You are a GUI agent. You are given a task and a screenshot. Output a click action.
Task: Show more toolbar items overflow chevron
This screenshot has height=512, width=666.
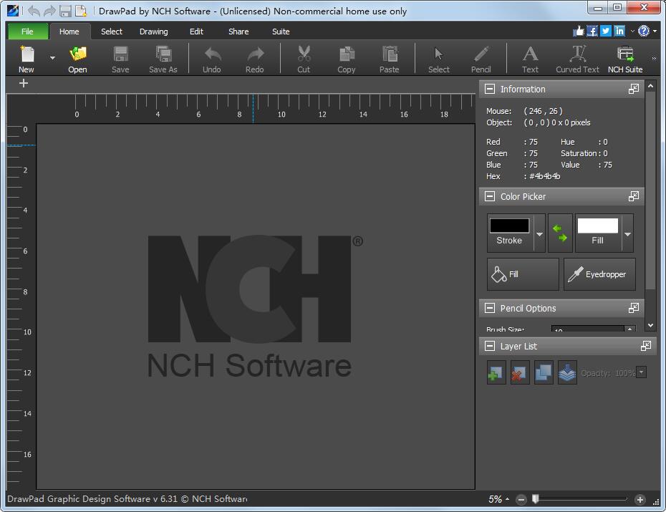click(x=654, y=58)
